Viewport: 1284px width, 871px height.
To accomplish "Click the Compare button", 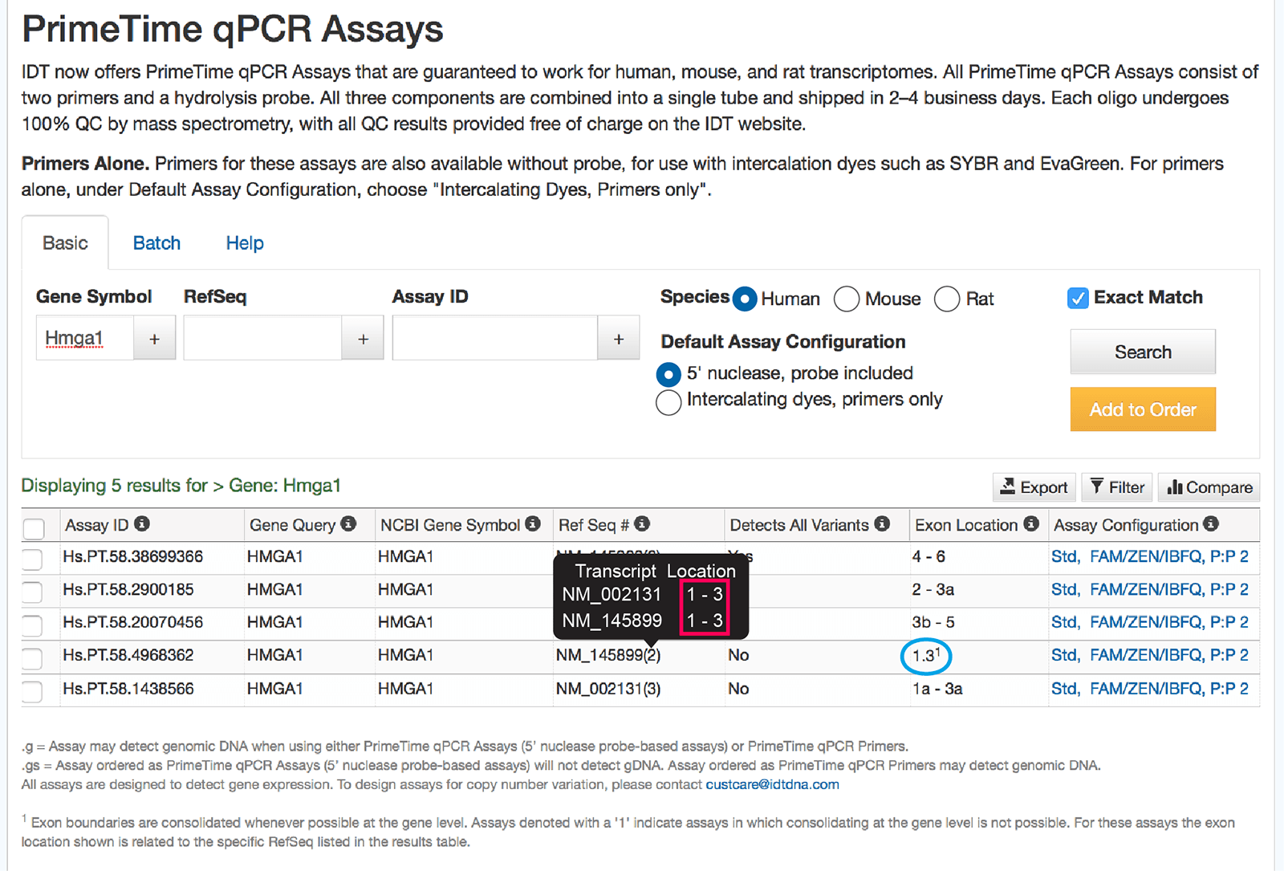I will tap(1209, 487).
